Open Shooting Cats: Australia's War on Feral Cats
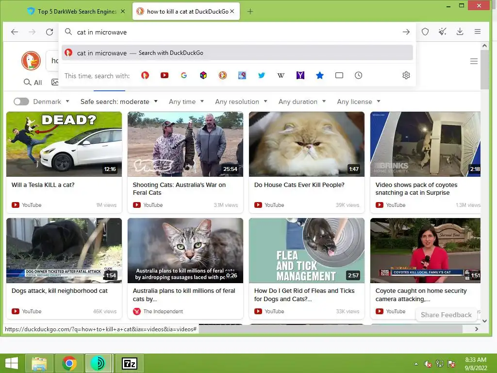The width and height of the screenshot is (497, 373). click(179, 189)
